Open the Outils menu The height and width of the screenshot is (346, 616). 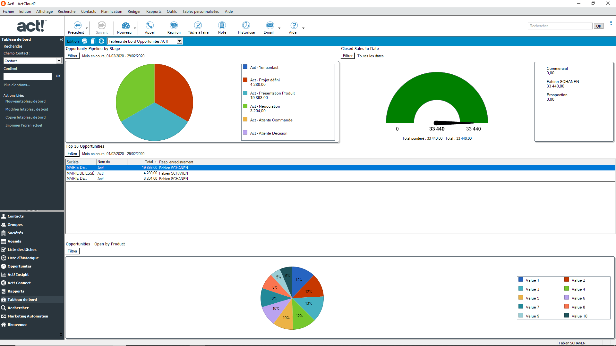tap(172, 12)
